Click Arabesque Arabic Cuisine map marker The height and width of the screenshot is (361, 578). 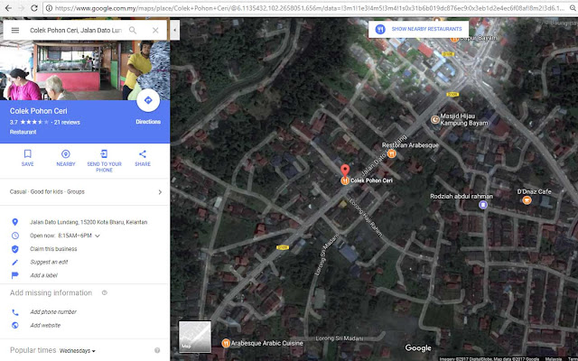(226, 343)
